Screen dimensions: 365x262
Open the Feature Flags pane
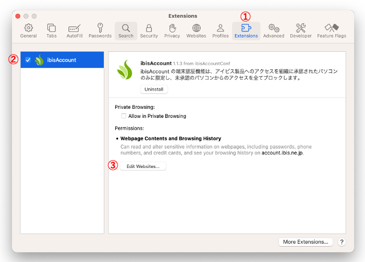click(x=331, y=30)
